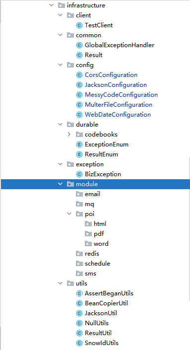190x350 pixels.
Task: Click the SnowIdUtils class icon
Action: [x=79, y=343]
